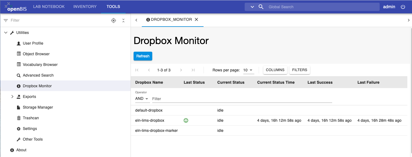Switch to the INVENTORY tab
The height and width of the screenshot is (157, 412).
tap(85, 7)
